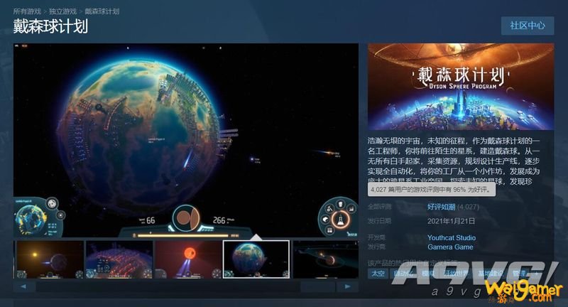The image size is (568, 307).
Task: Click the Dyson Sphere Program header image
Action: (x=461, y=86)
